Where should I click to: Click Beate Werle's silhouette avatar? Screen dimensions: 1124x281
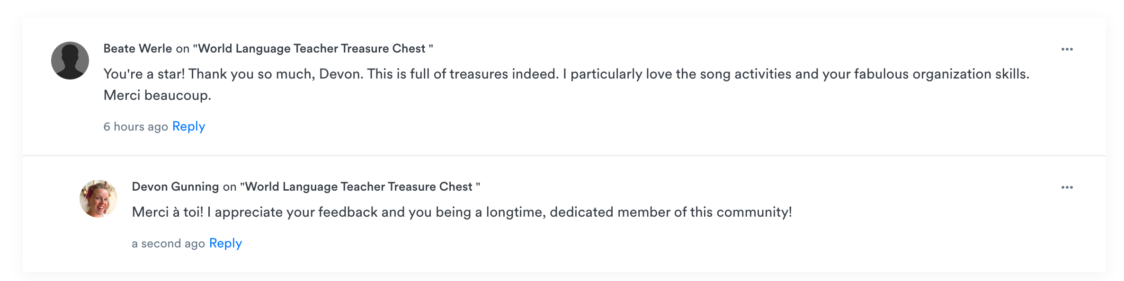70,61
